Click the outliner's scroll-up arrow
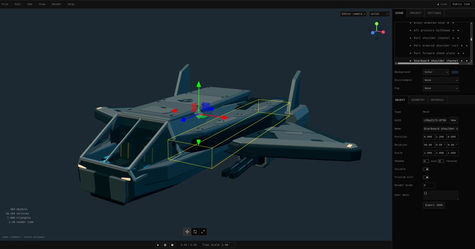Screen dimensions: 475x249 click(x=471, y=23)
